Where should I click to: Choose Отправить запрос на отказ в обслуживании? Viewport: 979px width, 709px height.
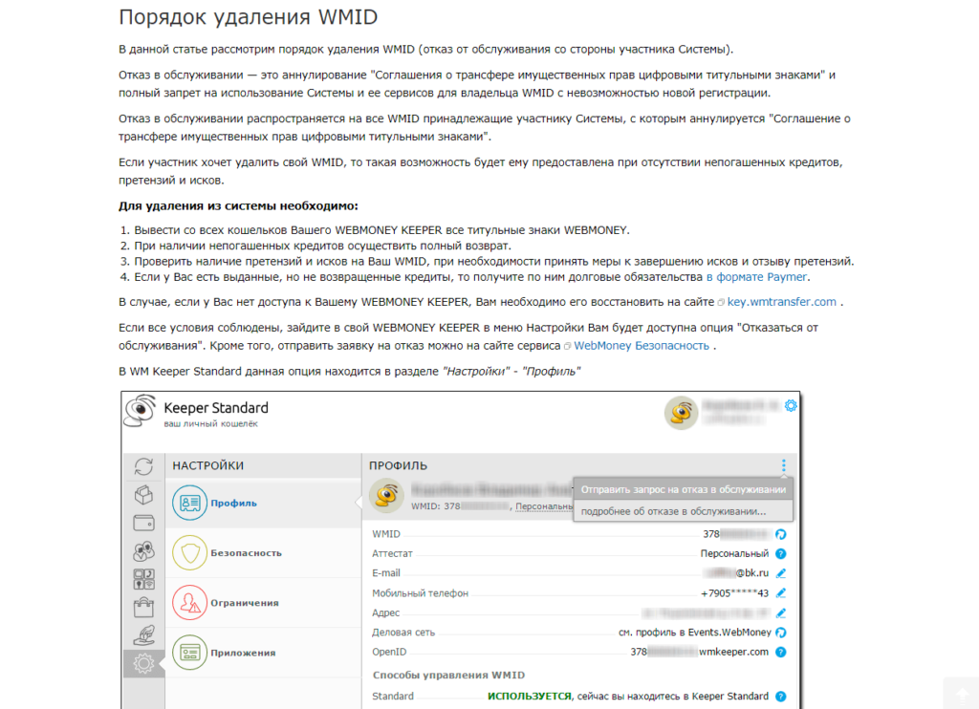(683, 489)
